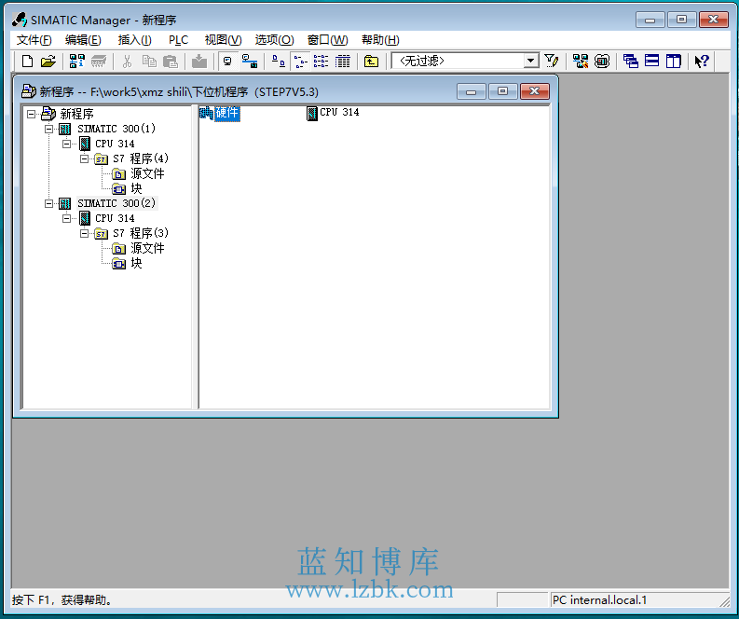This screenshot has width=739, height=619.
Task: Select SIMATIC 300(1) station in tree
Action: (x=116, y=129)
